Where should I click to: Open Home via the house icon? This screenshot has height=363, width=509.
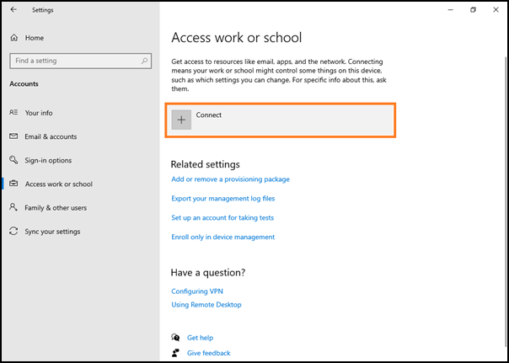point(14,38)
